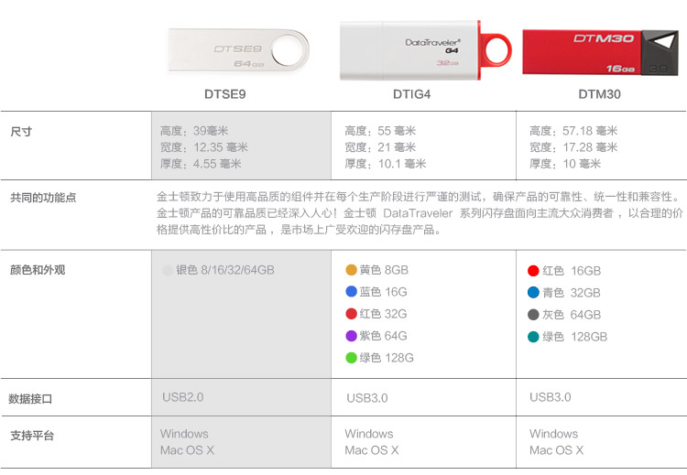Click the 数据接口 row header

(30, 399)
